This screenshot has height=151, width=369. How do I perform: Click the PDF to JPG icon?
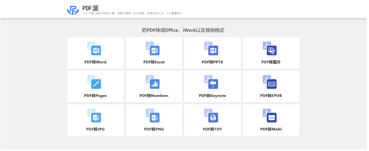(x=94, y=115)
